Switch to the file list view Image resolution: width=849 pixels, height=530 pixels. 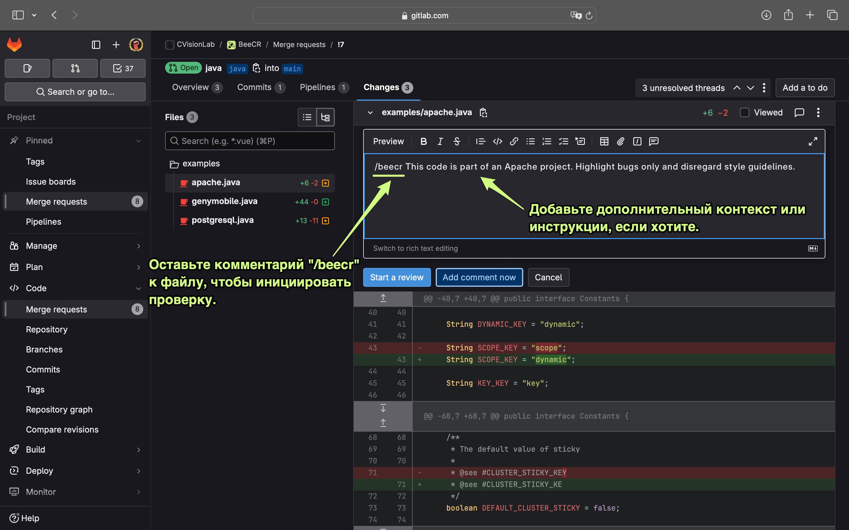(307, 117)
